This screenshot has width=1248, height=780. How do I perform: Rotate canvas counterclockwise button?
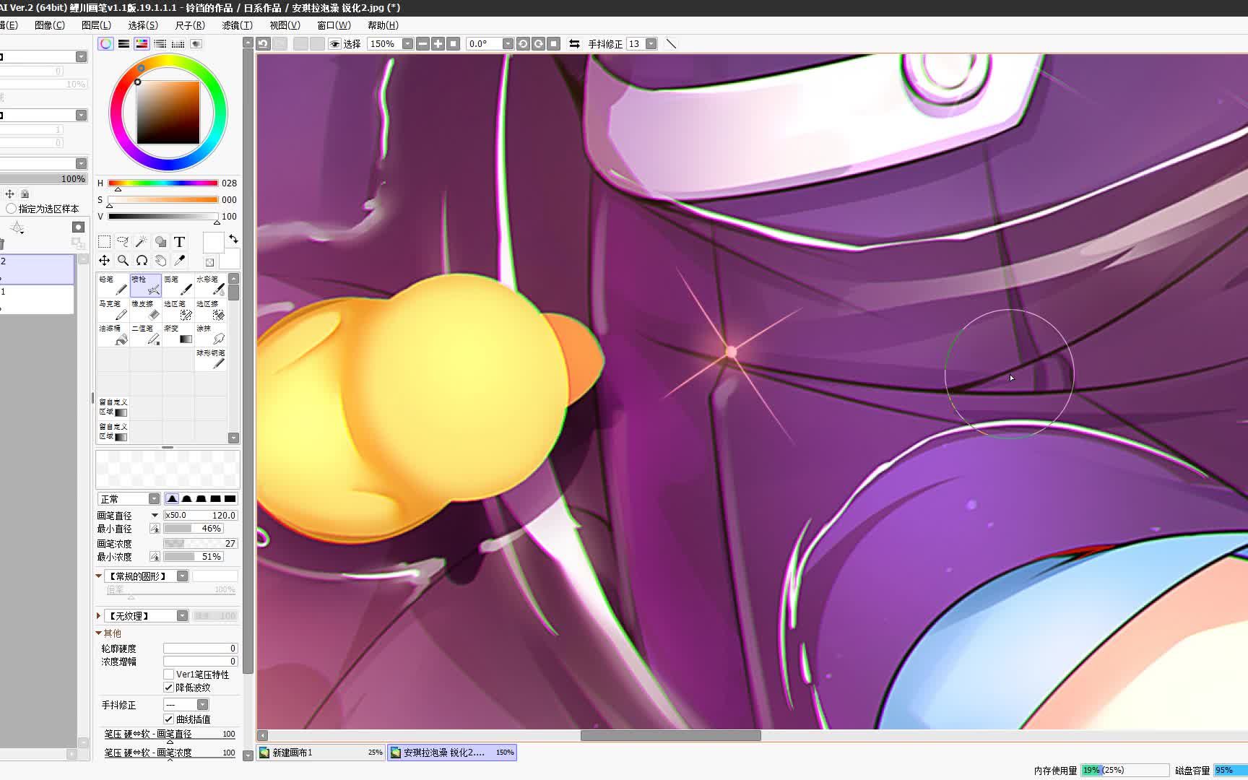[x=523, y=44]
